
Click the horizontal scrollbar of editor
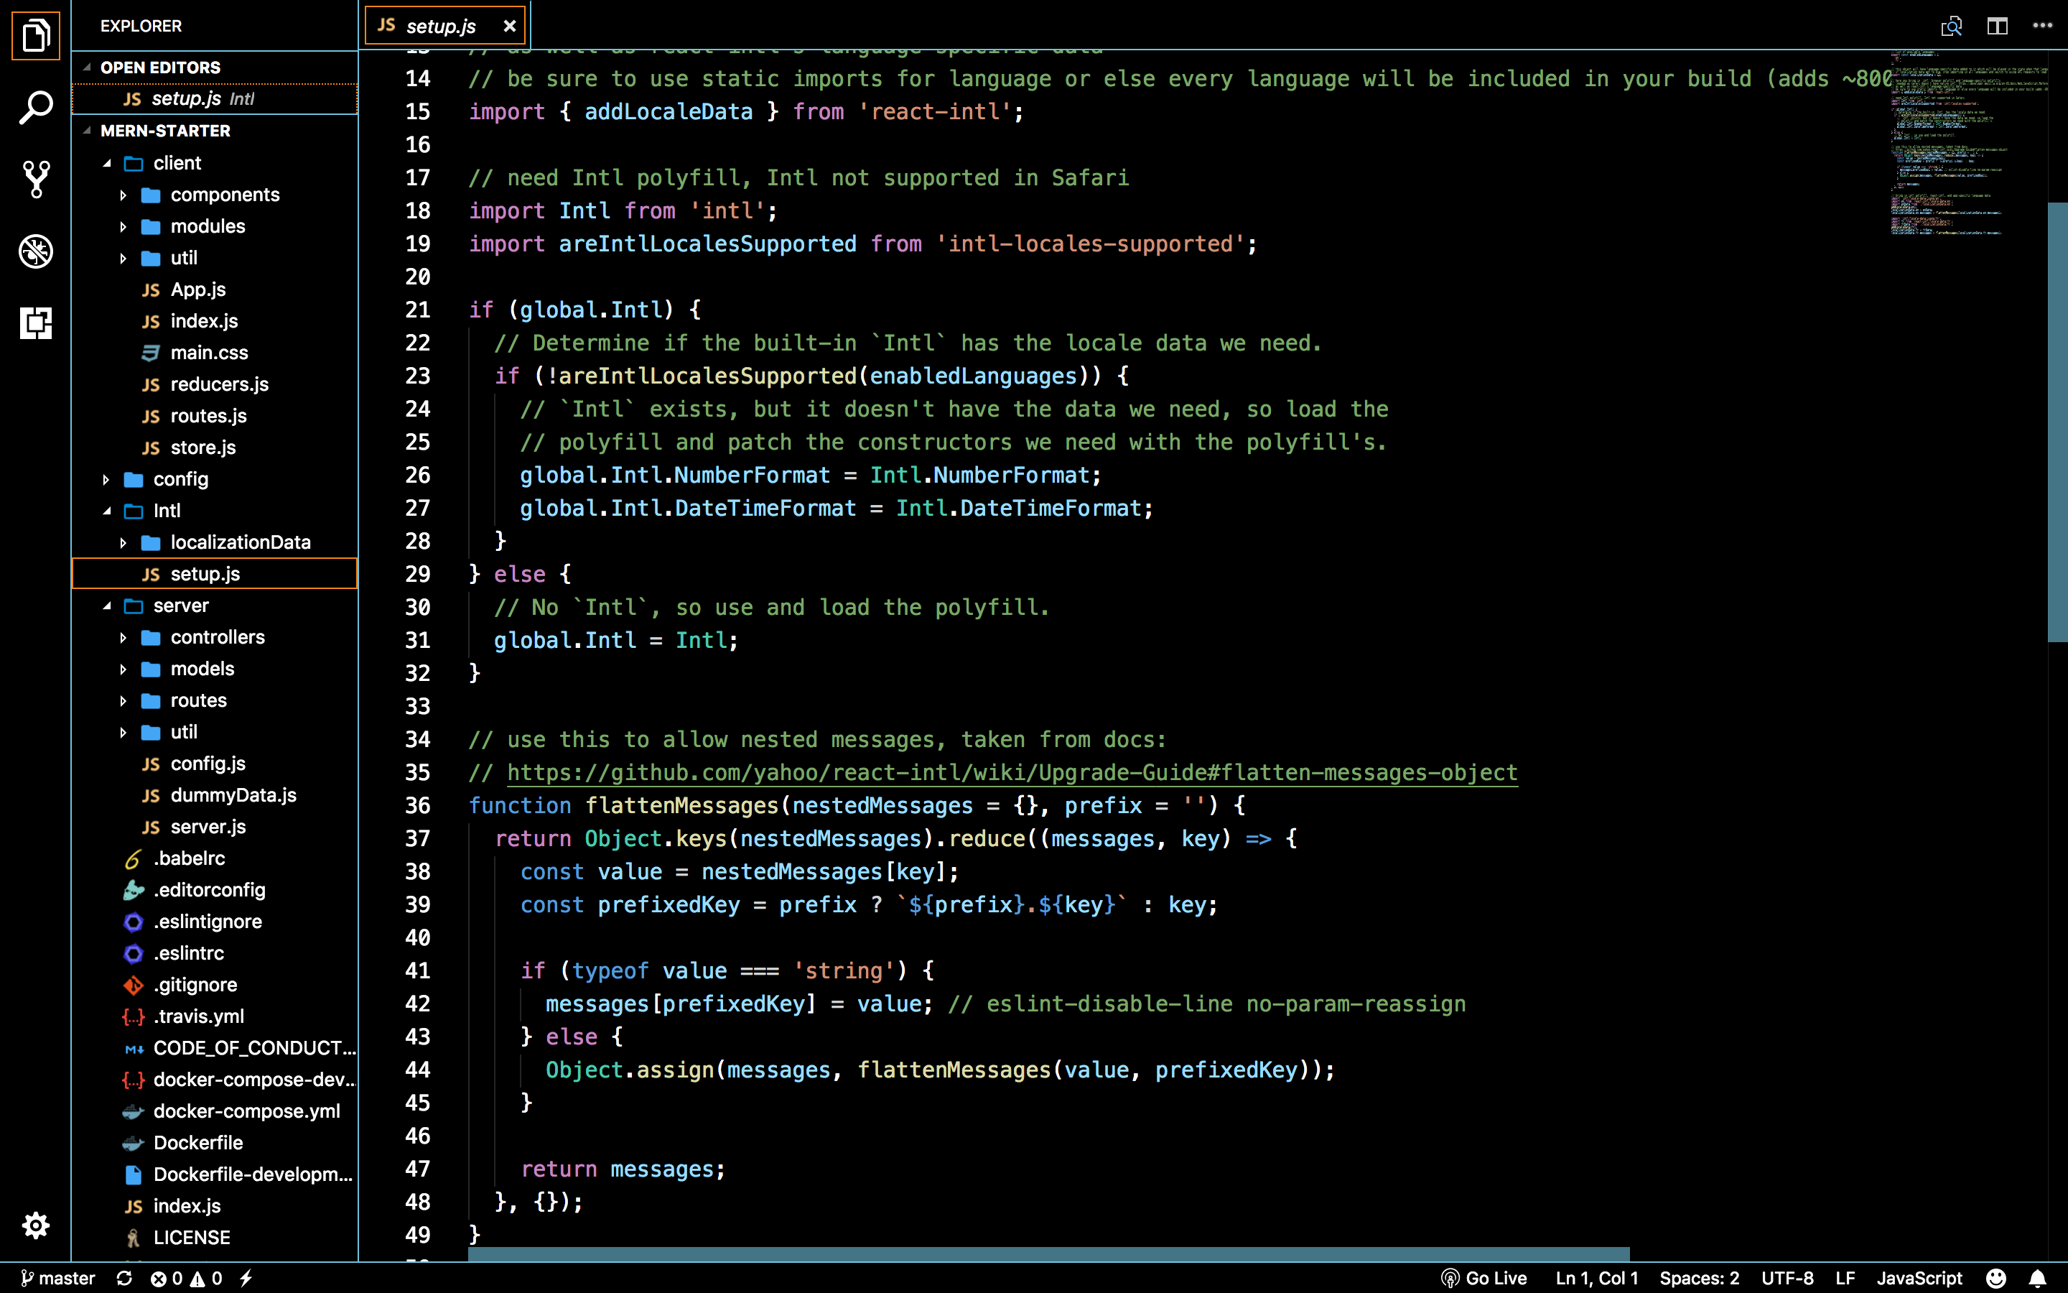click(1048, 1253)
